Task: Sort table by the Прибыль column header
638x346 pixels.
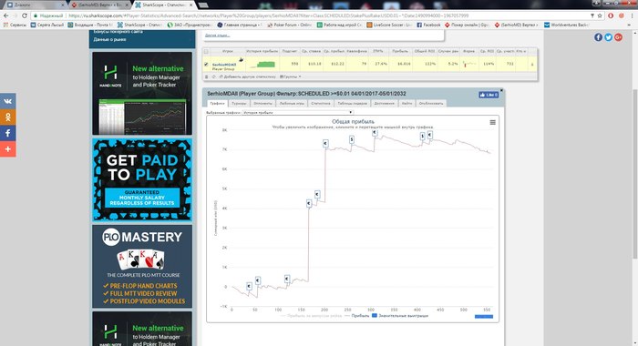Action: [400, 51]
